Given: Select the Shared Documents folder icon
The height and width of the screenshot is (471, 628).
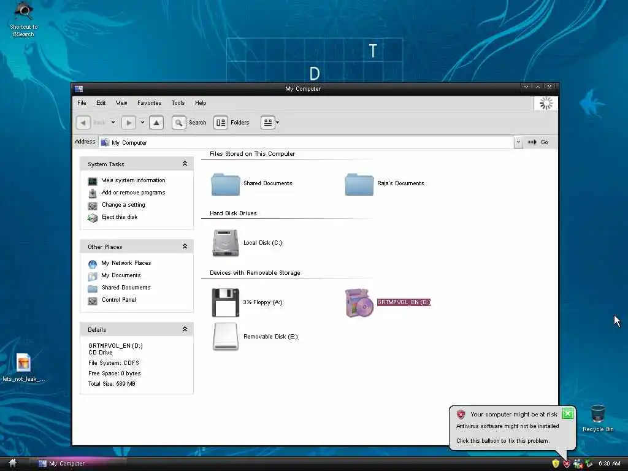Looking at the screenshot, I should pos(226,184).
